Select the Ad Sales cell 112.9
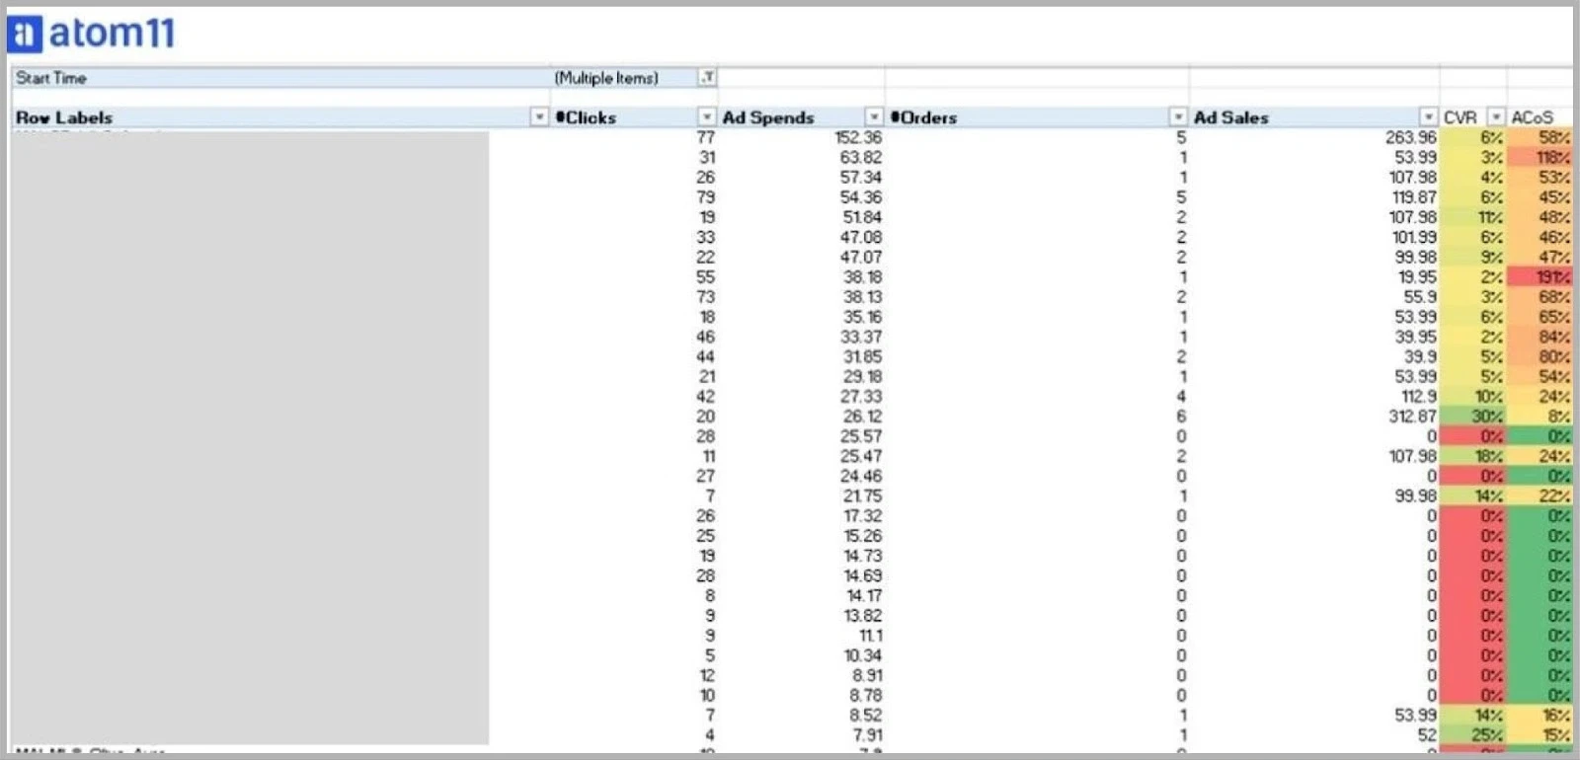The height and width of the screenshot is (760, 1580). (x=1418, y=397)
